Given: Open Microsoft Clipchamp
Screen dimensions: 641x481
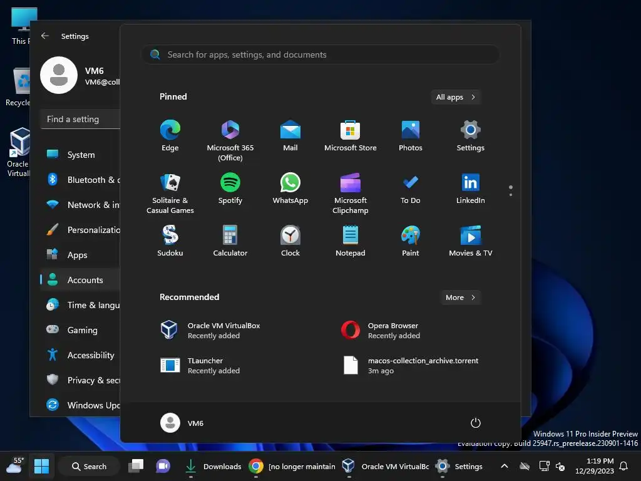Looking at the screenshot, I should pyautogui.click(x=351, y=193).
